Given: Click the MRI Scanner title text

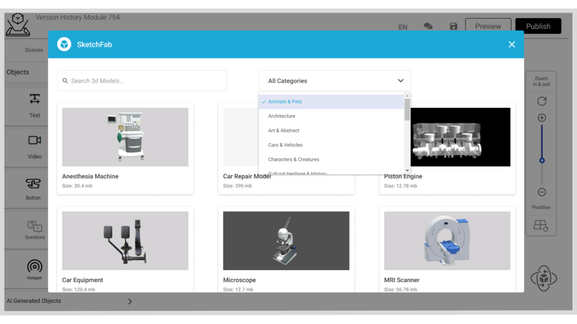Looking at the screenshot, I should click(402, 280).
